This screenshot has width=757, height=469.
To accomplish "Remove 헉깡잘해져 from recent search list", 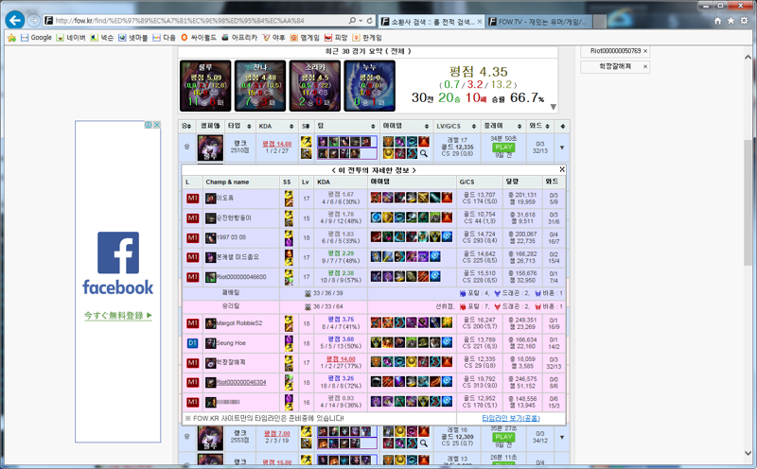I will click(645, 66).
